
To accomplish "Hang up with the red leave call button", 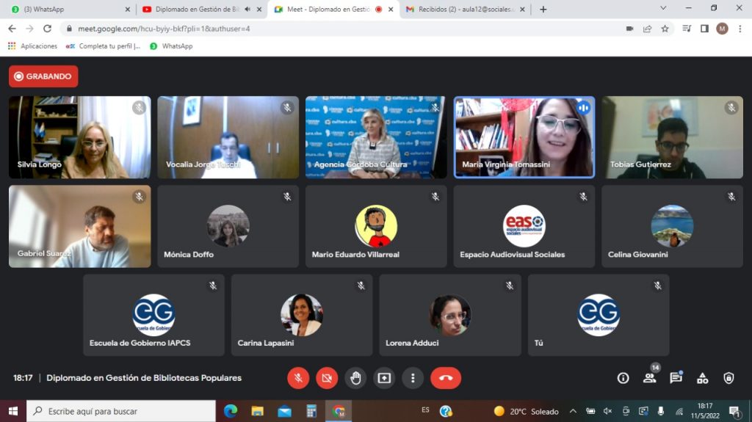I will tap(445, 378).
